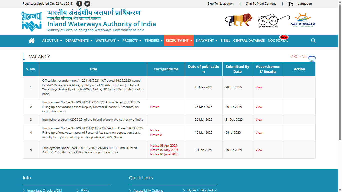Click the Sagarmala logo
Viewport: 342px width, 192px height.
point(303,20)
